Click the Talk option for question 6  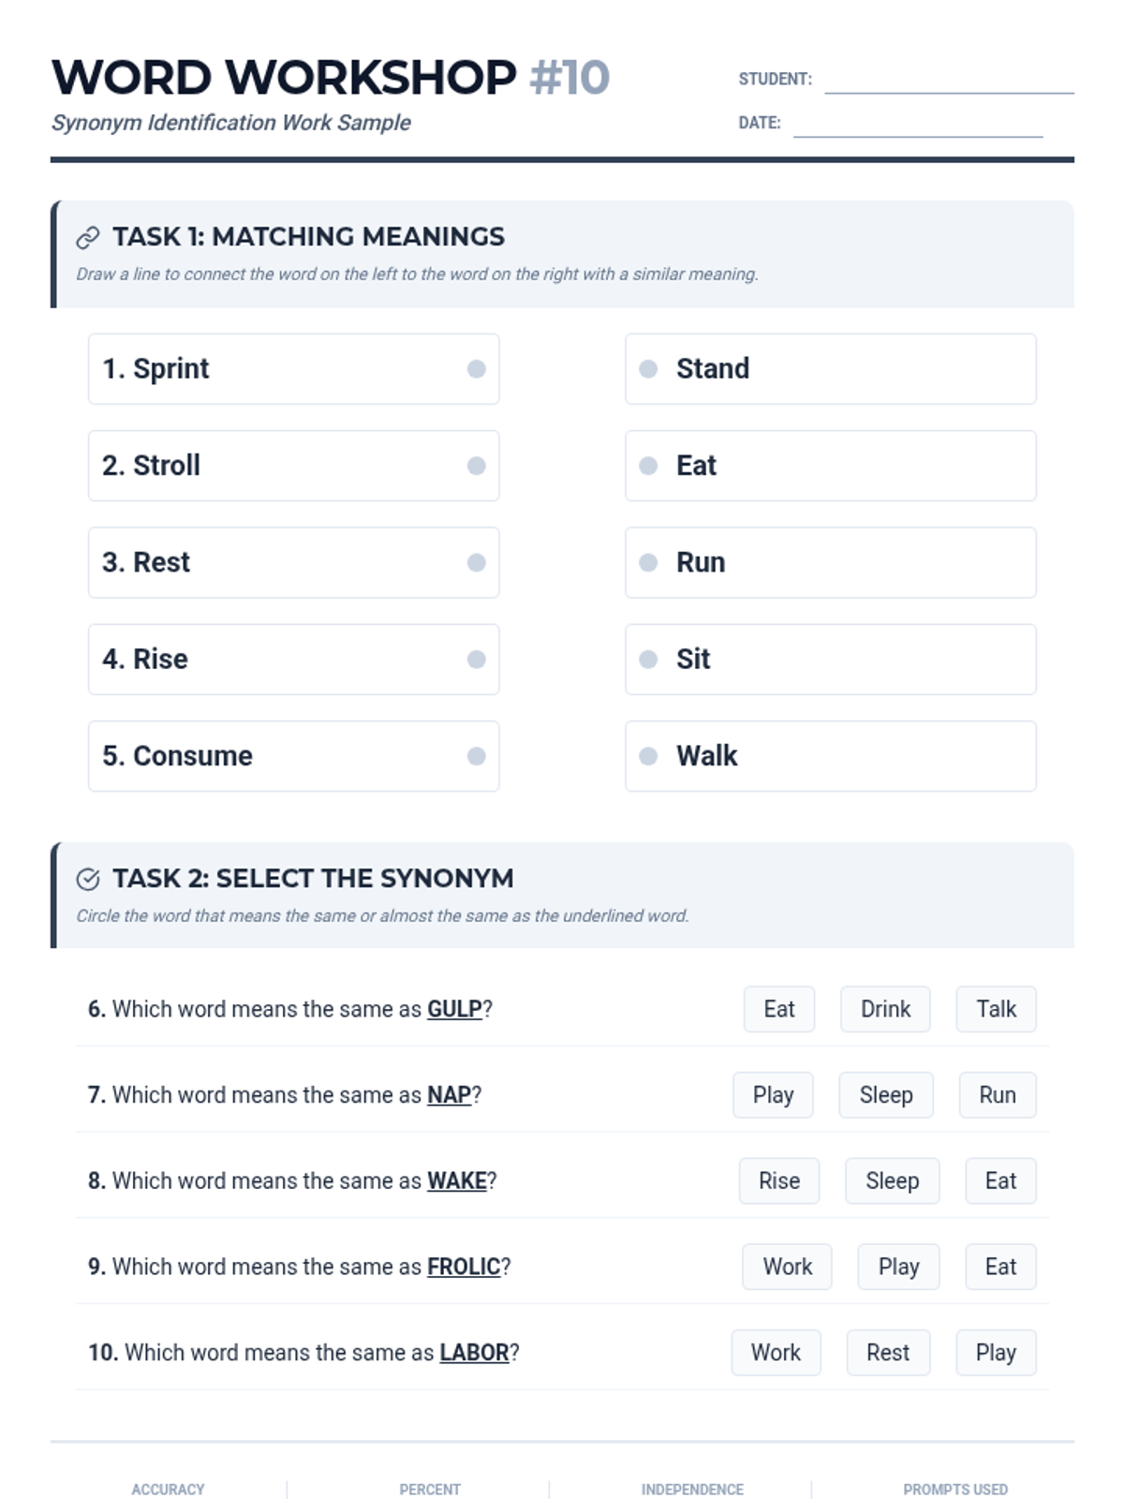click(x=996, y=1009)
